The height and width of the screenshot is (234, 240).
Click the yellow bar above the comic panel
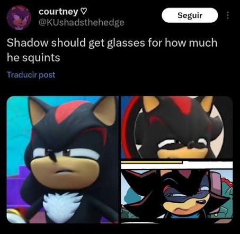point(152,162)
